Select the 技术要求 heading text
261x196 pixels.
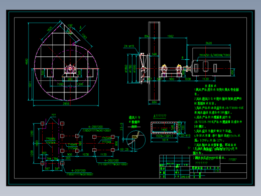[210, 86]
